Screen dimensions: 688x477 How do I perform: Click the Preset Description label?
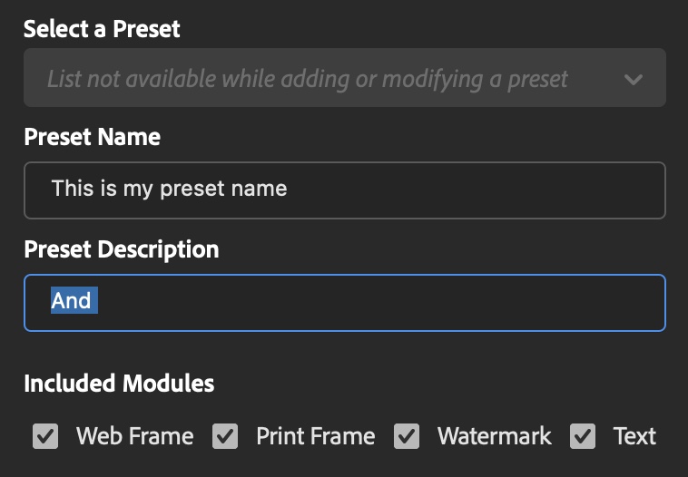click(x=121, y=249)
